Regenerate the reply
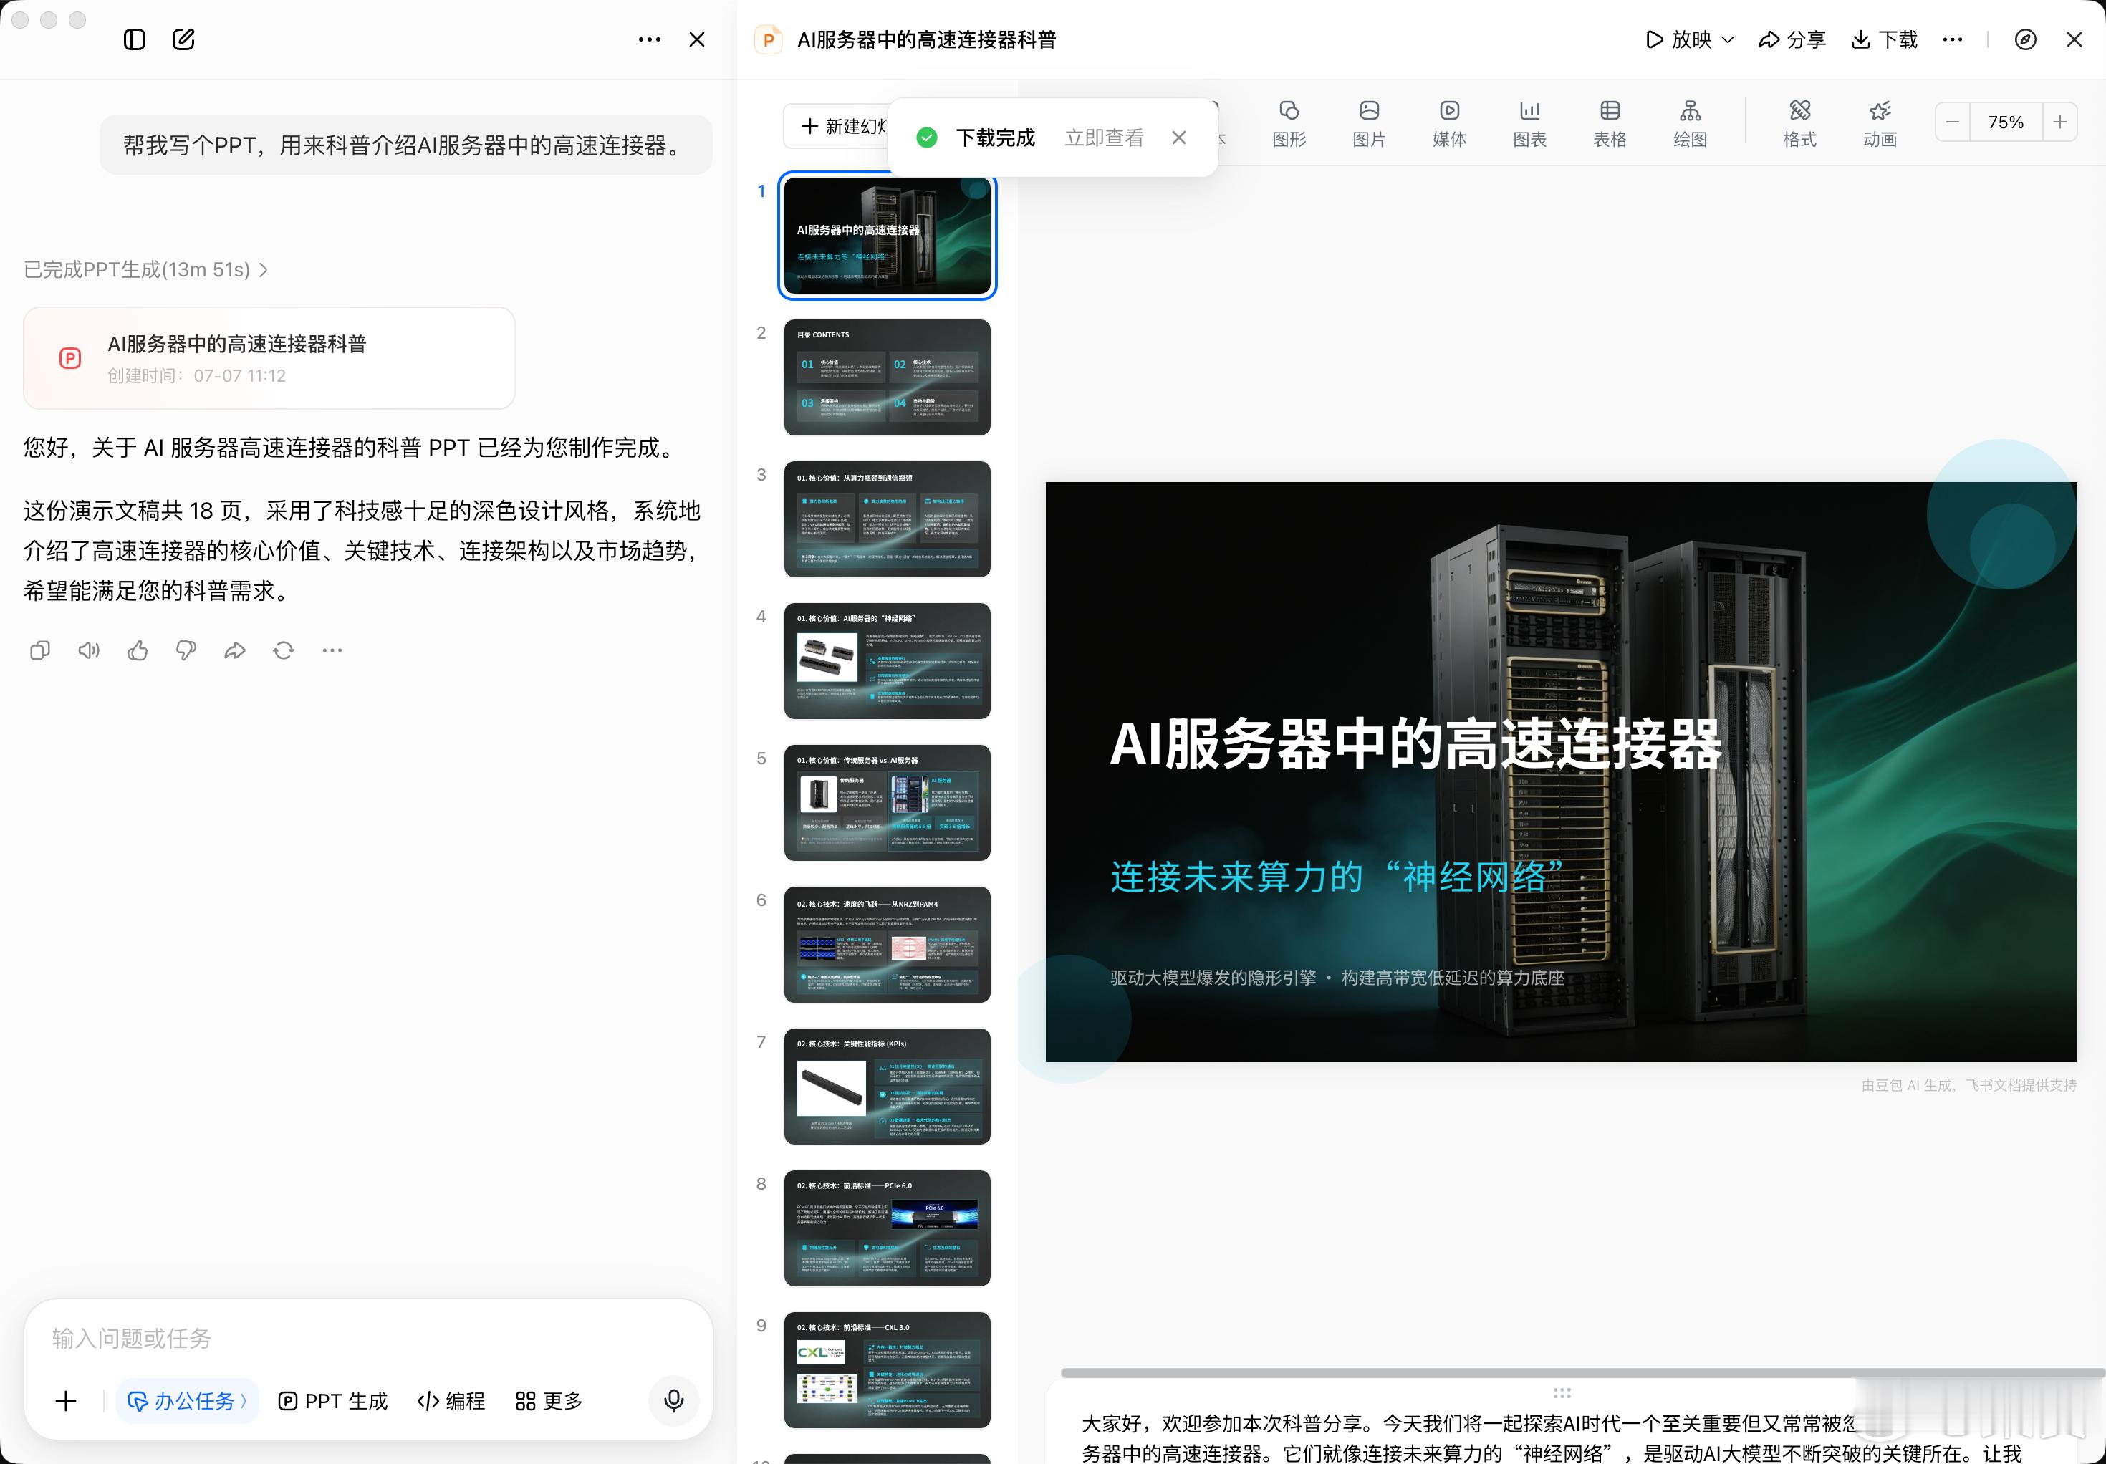 click(x=284, y=650)
